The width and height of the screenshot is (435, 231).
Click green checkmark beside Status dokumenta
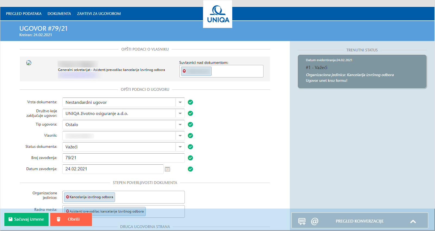(190, 147)
